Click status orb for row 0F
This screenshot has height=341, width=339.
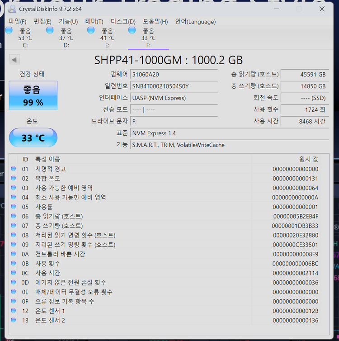tap(13, 301)
